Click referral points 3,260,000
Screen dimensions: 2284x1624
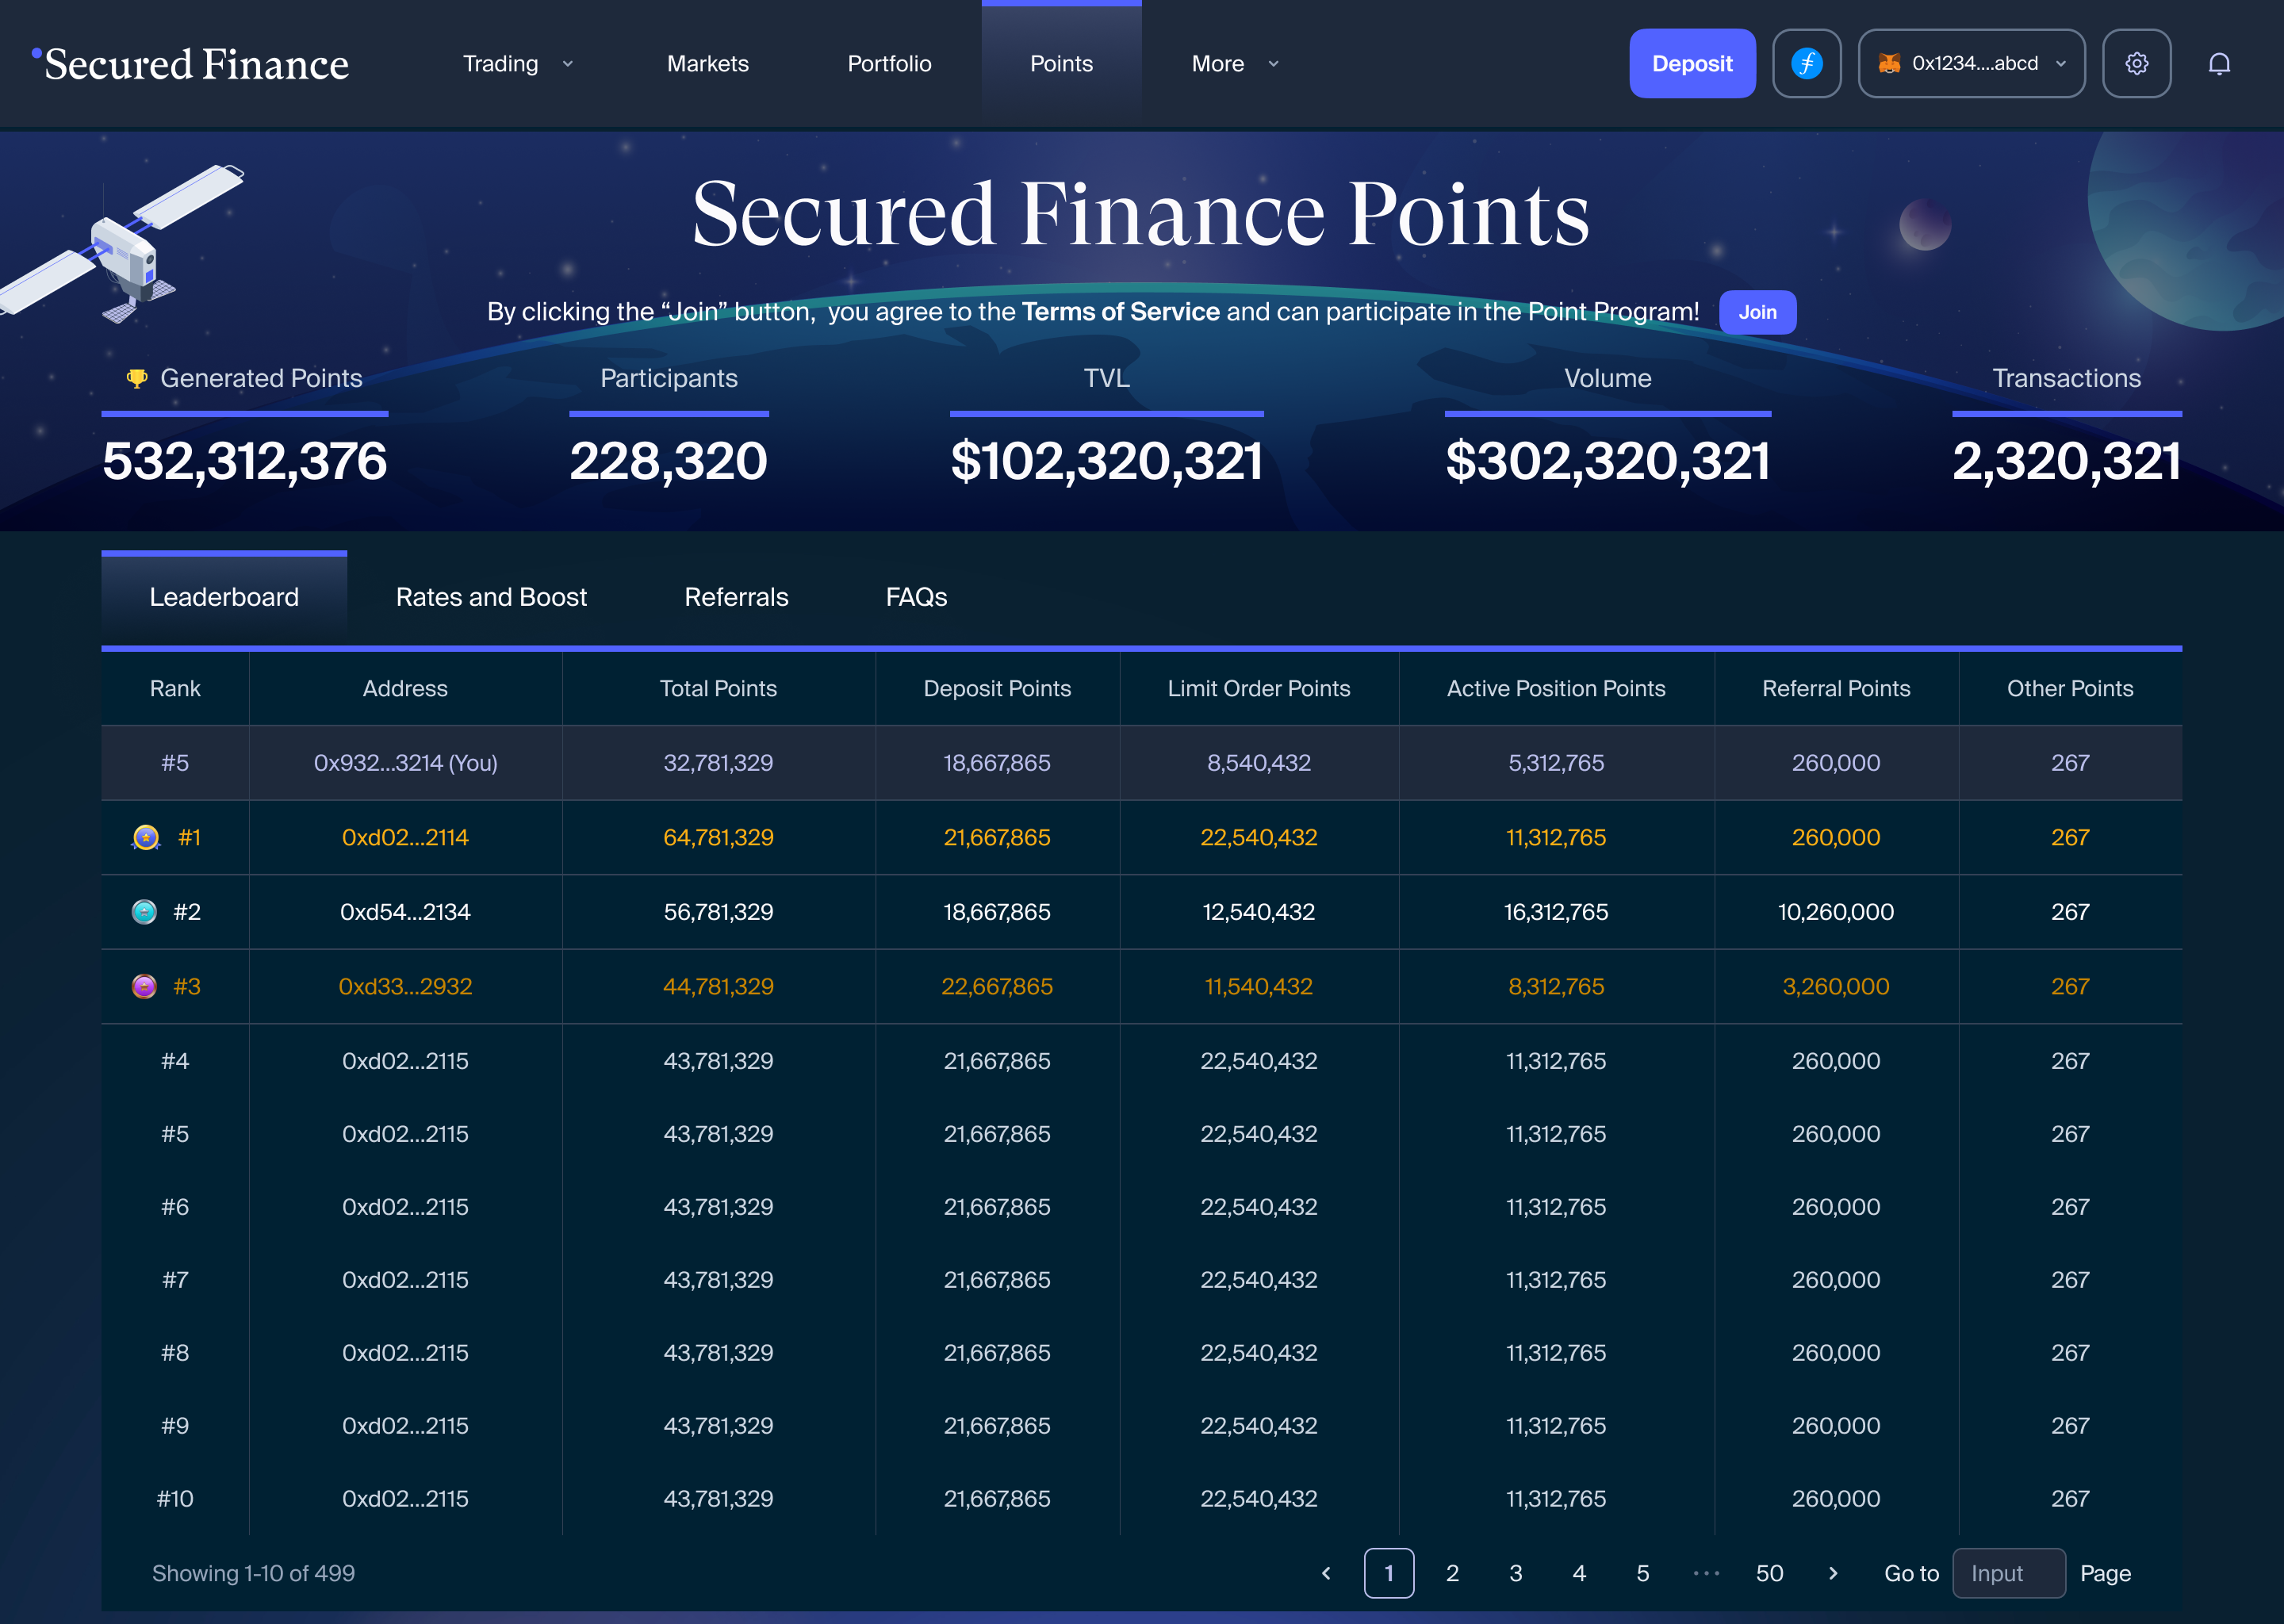[1836, 986]
